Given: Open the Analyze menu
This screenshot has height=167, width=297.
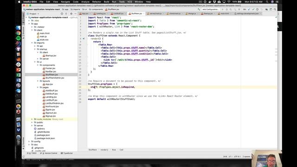Looking at the screenshot, I should (x=85, y=2).
